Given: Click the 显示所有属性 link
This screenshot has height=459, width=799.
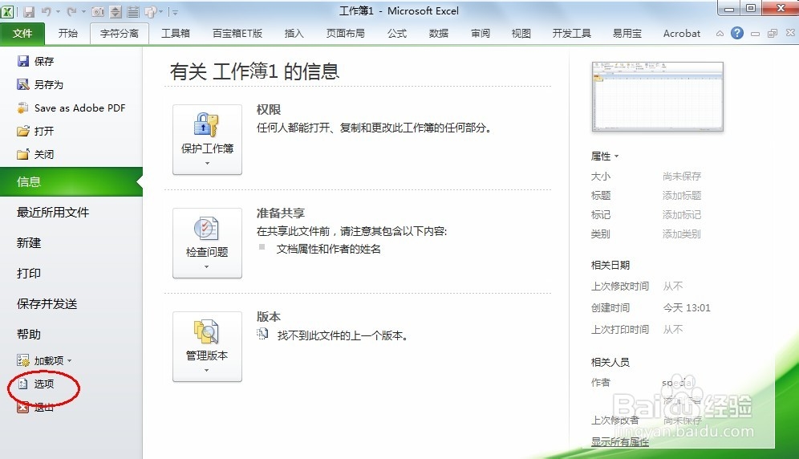Looking at the screenshot, I should pos(620,441).
